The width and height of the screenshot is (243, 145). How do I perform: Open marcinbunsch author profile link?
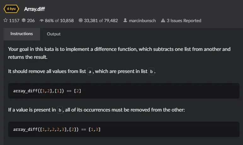pyautogui.click(x=142, y=21)
